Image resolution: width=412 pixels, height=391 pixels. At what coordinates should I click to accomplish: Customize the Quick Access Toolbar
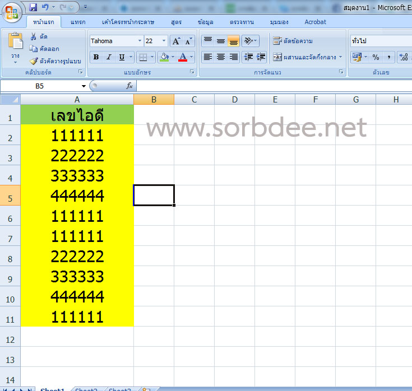tap(85, 7)
